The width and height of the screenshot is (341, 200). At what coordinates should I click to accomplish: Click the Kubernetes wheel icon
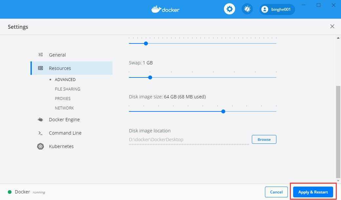[x=40, y=146]
